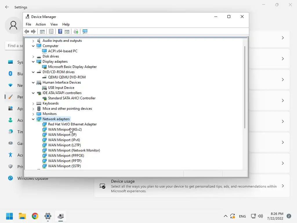
Task: Open the File menu
Action: pyautogui.click(x=28, y=24)
